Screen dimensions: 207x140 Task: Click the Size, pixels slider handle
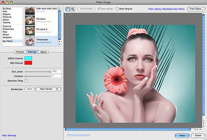(x=50, y=72)
